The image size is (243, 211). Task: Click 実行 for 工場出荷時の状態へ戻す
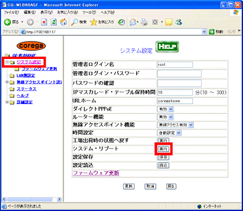(x=163, y=140)
